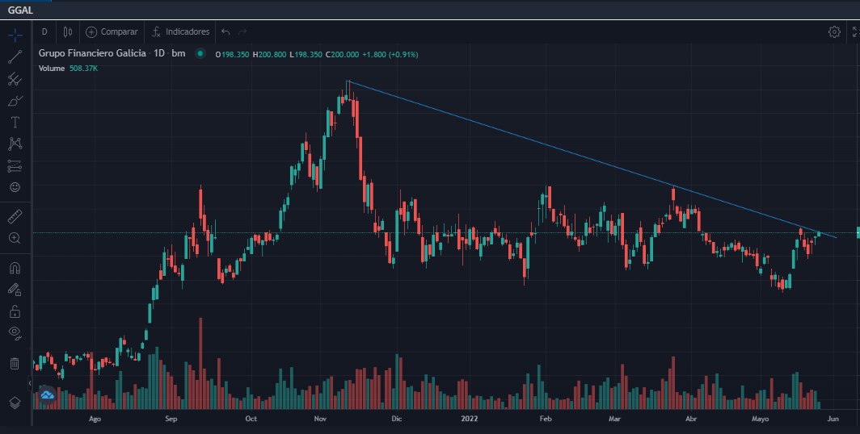Hide all drawings with eye icon
This screenshot has height=434, width=860.
point(15,332)
